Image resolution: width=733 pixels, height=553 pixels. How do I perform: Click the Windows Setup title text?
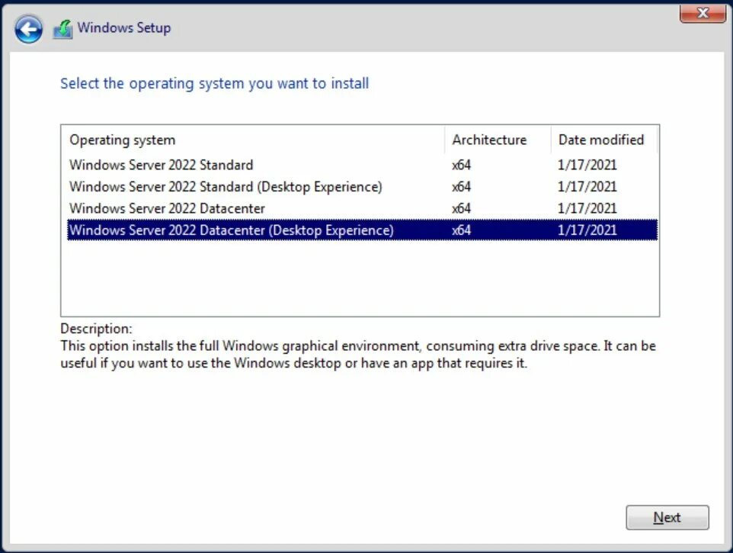(124, 28)
